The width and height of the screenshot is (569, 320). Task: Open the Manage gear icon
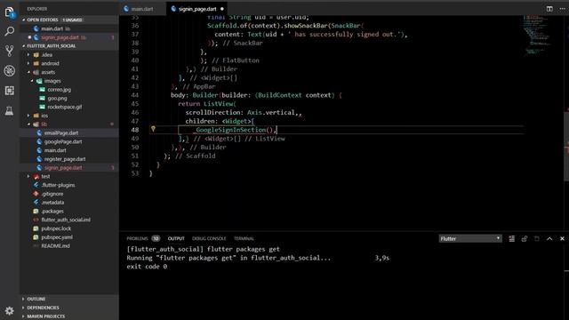pyautogui.click(x=10, y=310)
